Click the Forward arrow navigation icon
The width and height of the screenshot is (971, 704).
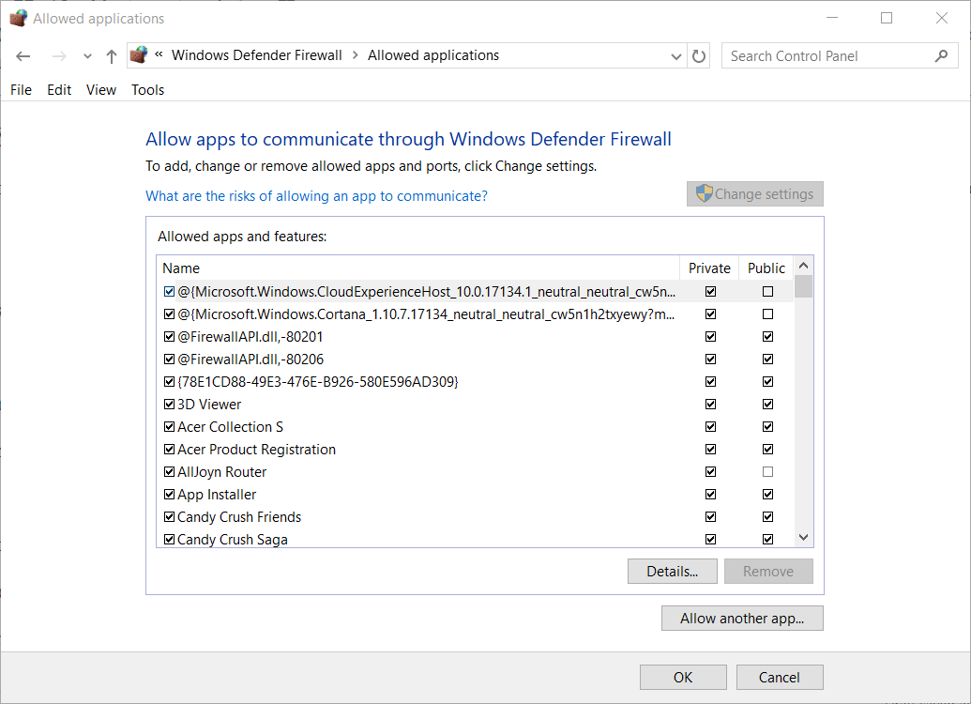point(59,56)
